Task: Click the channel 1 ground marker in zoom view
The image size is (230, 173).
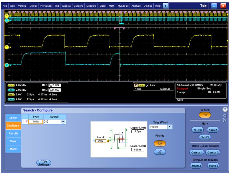Action: tap(7, 47)
